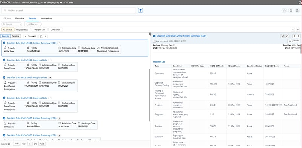The height and width of the screenshot is (148, 302).
Task: Go to the Prev results page
Action: 17,144
